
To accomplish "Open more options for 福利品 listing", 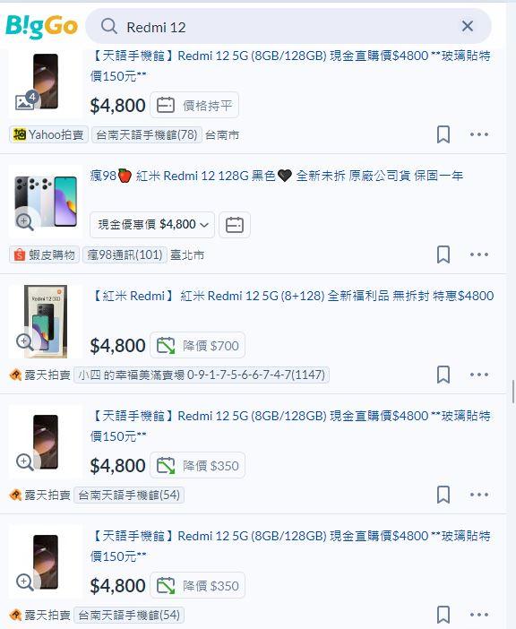I will pyautogui.click(x=479, y=375).
